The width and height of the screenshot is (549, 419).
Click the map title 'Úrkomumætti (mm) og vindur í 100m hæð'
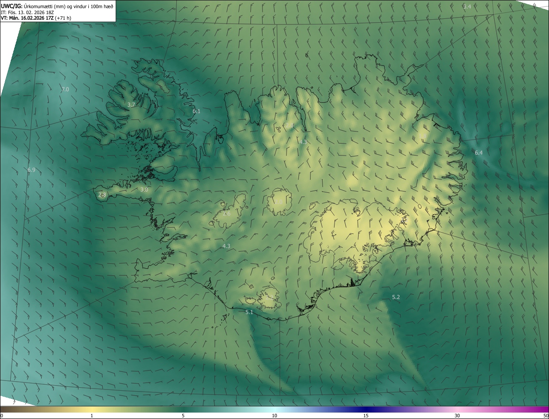coord(68,6)
